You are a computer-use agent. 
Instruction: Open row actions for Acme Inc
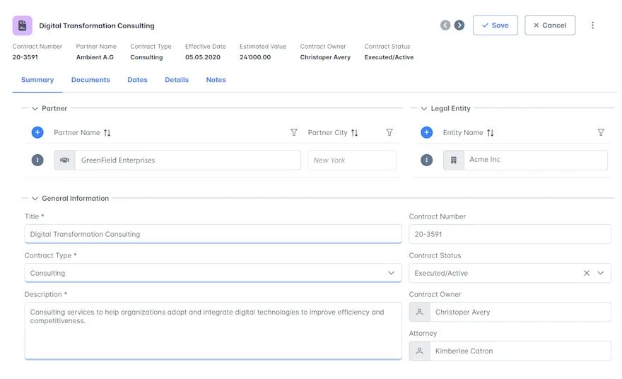click(x=426, y=161)
